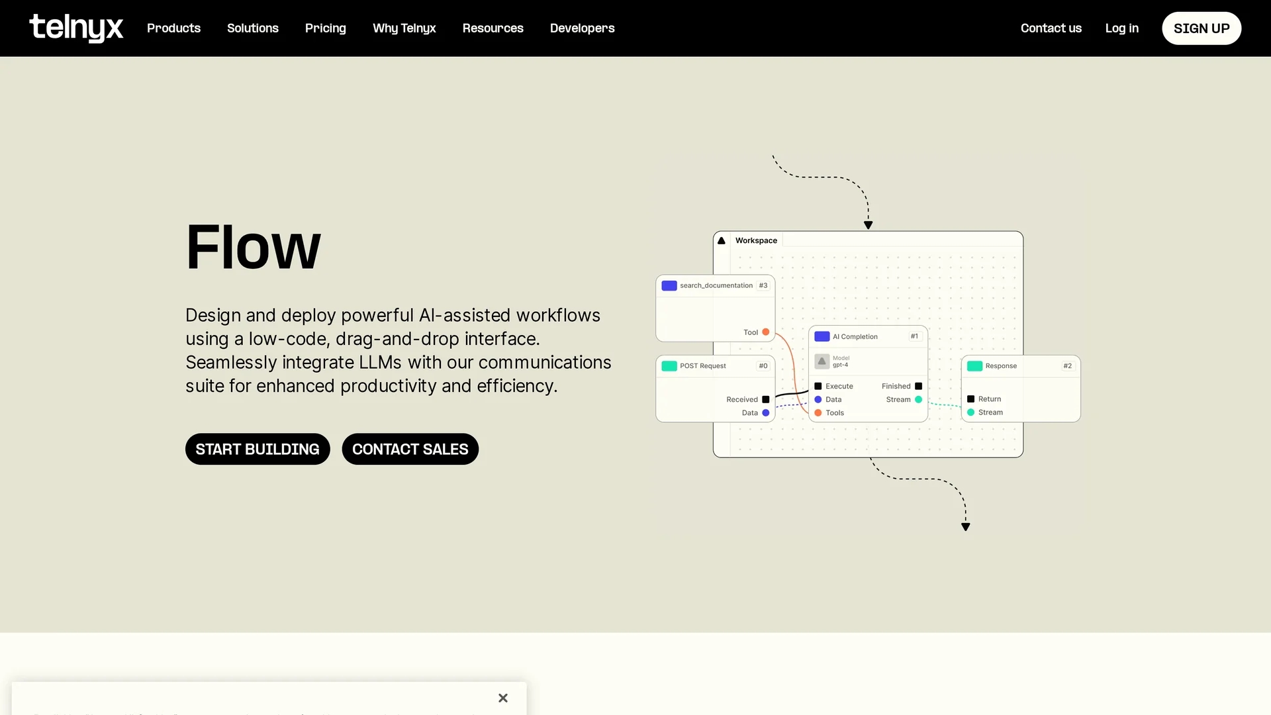1271x715 pixels.
Task: Close the cookie banner popup
Action: tap(503, 698)
